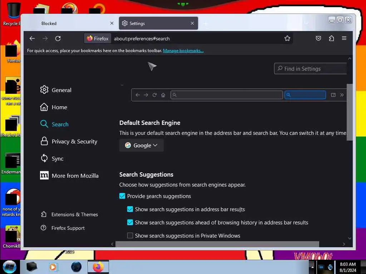Click the Search Suggestions heading
Image resolution: width=366 pixels, height=274 pixels.
[146, 174]
